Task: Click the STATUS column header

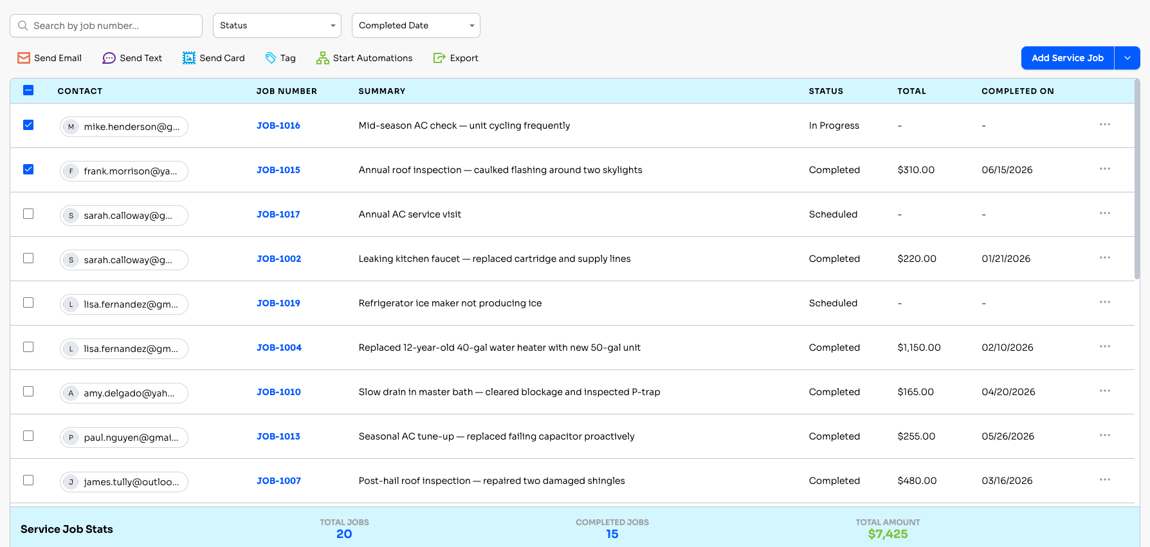Action: pos(826,91)
